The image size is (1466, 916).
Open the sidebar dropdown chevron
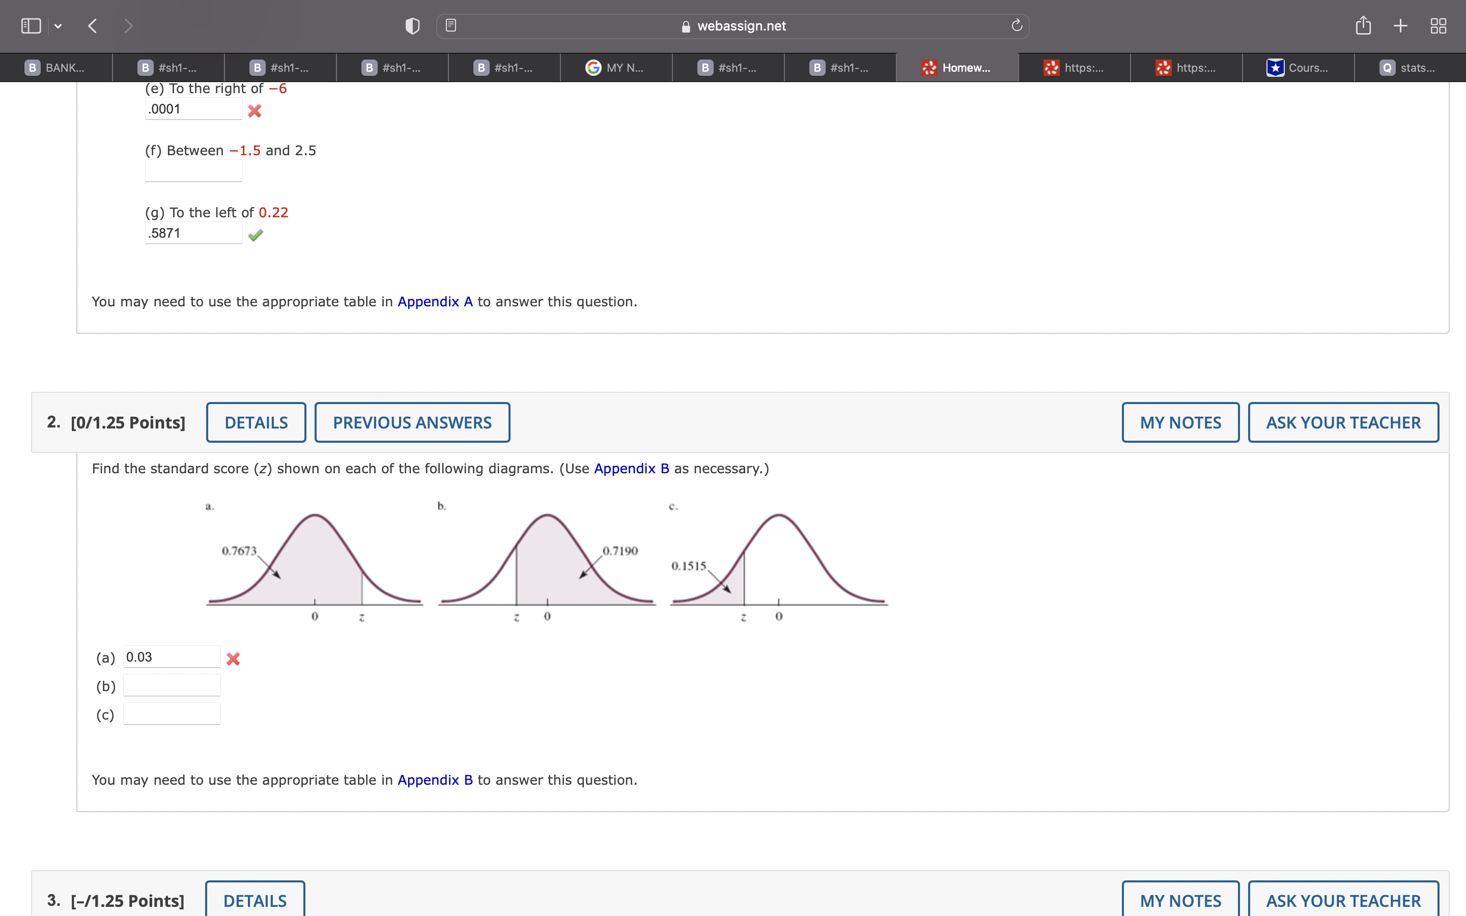pyautogui.click(x=58, y=26)
